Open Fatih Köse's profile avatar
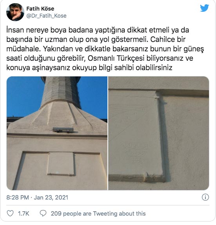 pos(15,12)
